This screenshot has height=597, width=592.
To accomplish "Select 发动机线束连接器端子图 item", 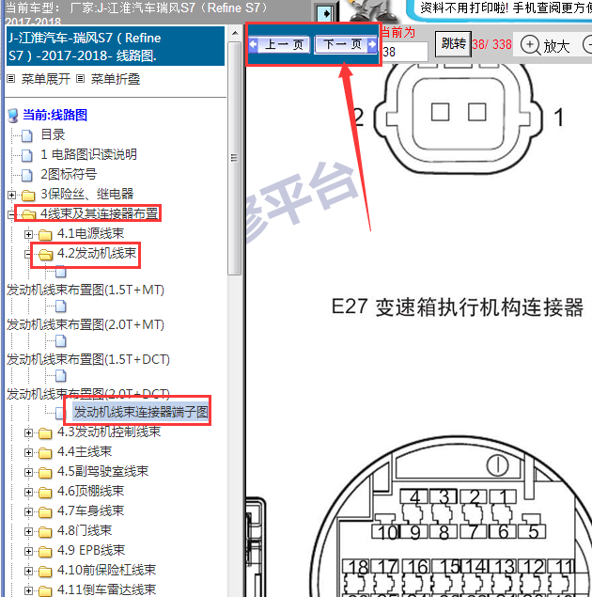I will pos(140,412).
